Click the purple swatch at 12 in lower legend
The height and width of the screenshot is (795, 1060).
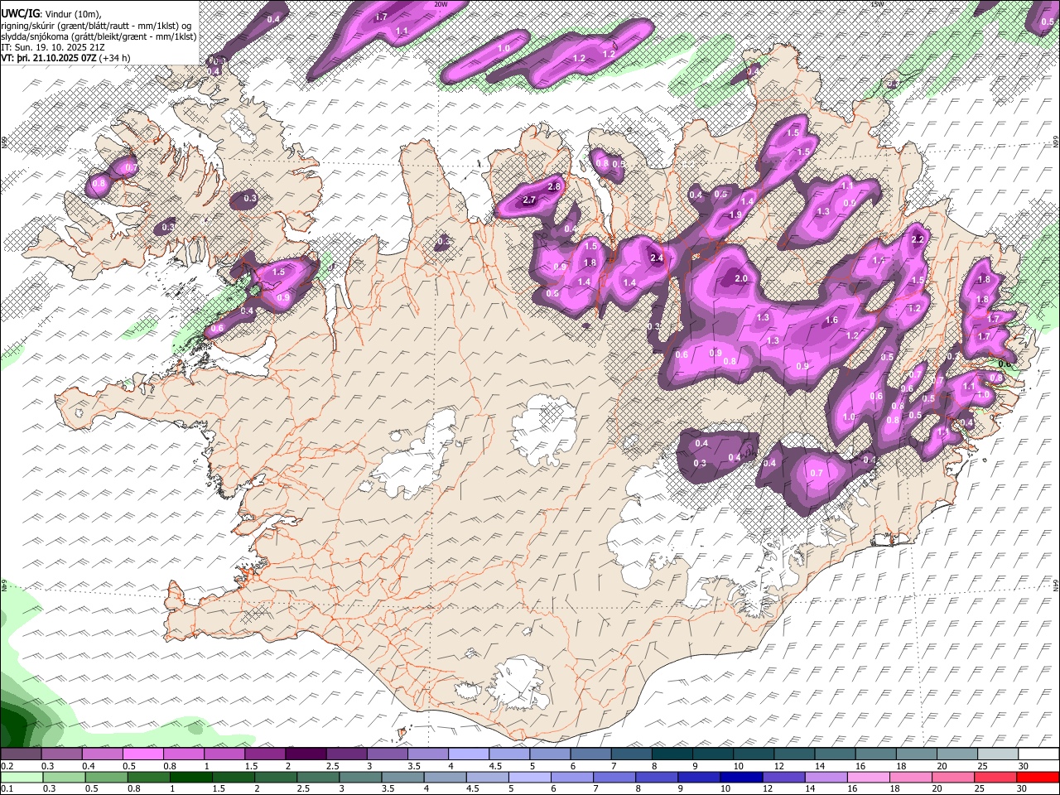pyautogui.click(x=783, y=777)
